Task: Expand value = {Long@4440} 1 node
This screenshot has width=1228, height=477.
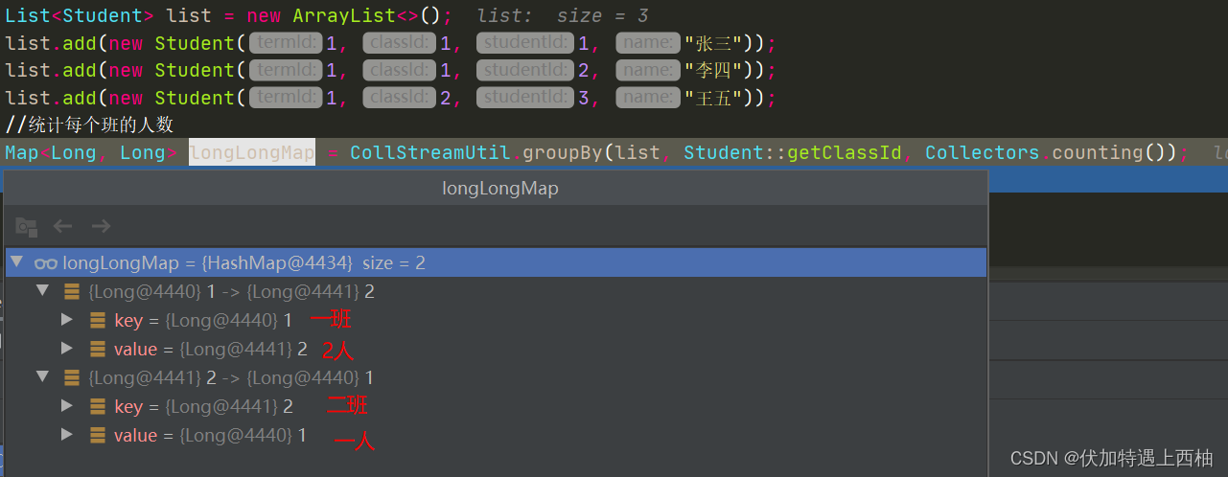Action: (x=66, y=435)
